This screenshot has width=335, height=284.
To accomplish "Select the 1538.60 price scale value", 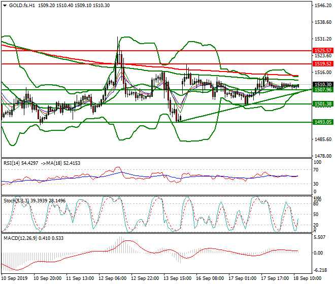I will pos(323,22).
